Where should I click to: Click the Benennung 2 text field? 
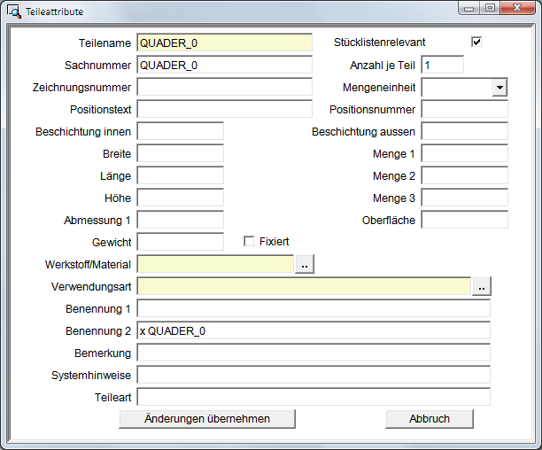click(x=313, y=330)
